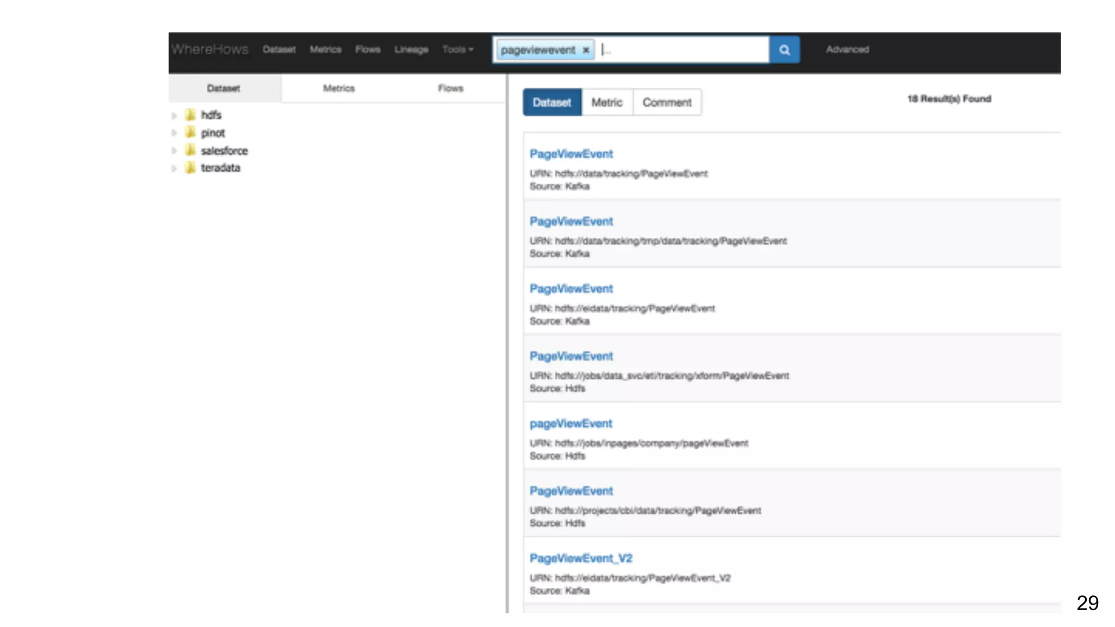Viewport: 1115px width, 627px height.
Task: Click the teradata folder icon
Action: click(x=190, y=168)
